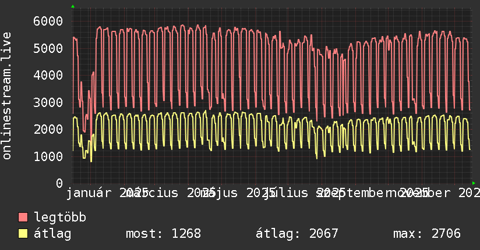Viewport: 480px width, 250px height.
Task: Click the green arrow atop the y-axis
Action: pos(73,6)
